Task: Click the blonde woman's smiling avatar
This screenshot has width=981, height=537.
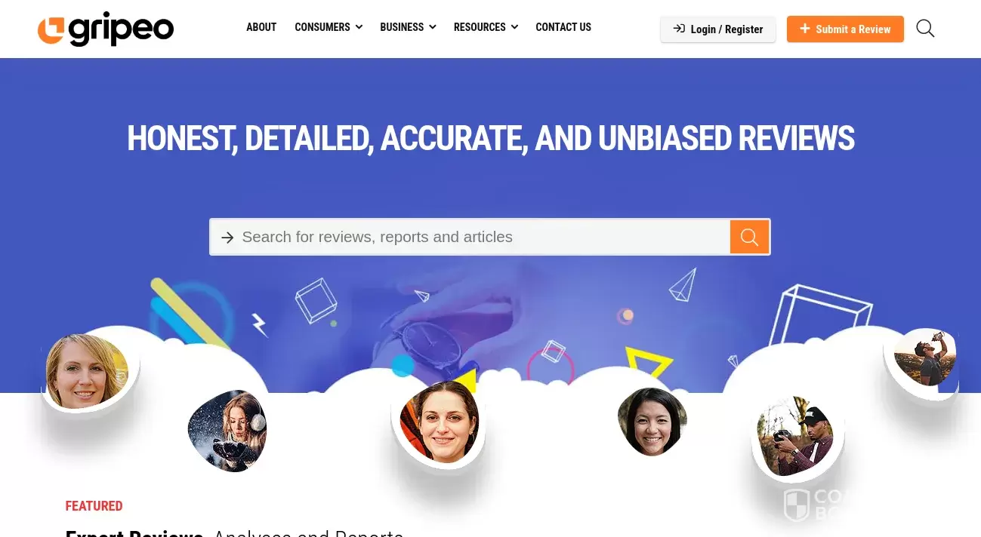Action: tap(87, 371)
